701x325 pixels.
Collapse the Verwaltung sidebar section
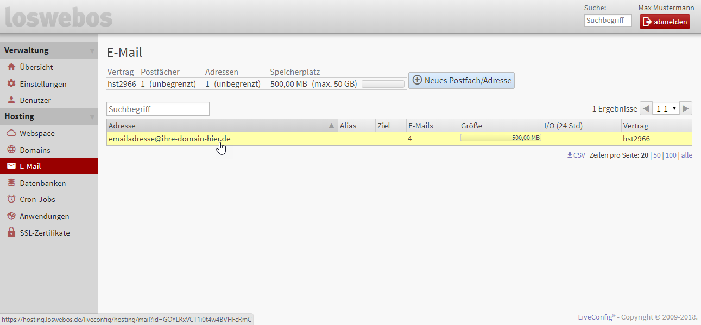pyautogui.click(x=92, y=50)
